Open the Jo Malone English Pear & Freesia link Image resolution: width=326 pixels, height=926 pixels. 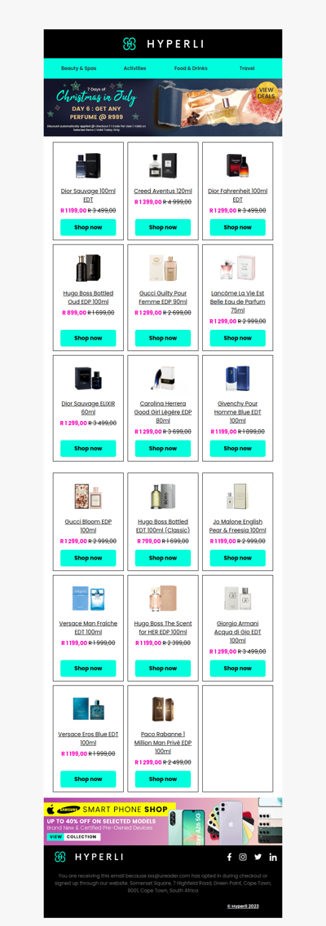[237, 526]
